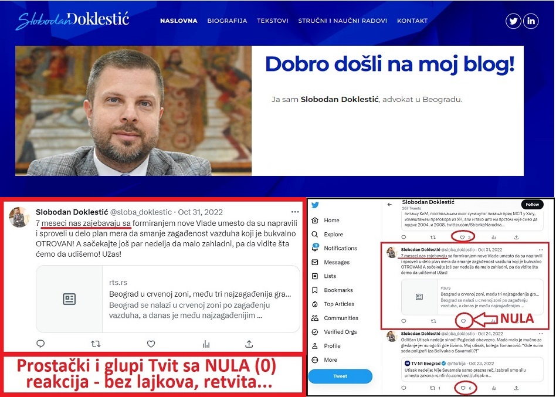Screen dimensions: 556x397
Task: Go to the KONTAKT page
Action: click(x=412, y=21)
